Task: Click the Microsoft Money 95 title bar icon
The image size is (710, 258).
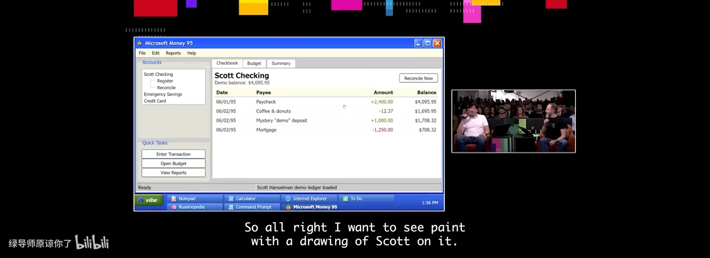Action: tap(139, 43)
